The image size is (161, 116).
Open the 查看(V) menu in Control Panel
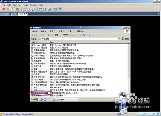click(53, 31)
